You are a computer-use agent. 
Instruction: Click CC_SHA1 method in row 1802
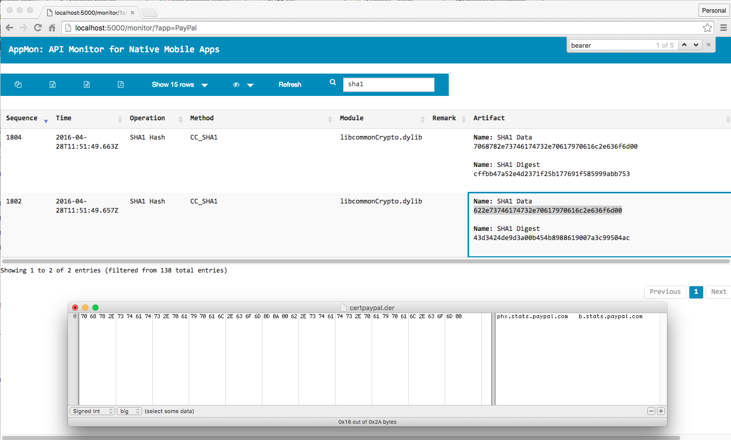click(204, 201)
